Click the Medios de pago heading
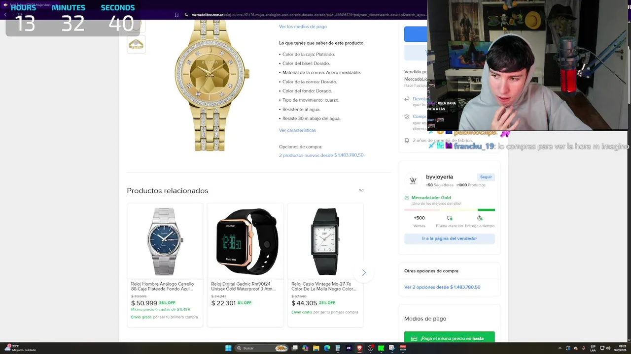This screenshot has height=354, width=631. coord(425,319)
